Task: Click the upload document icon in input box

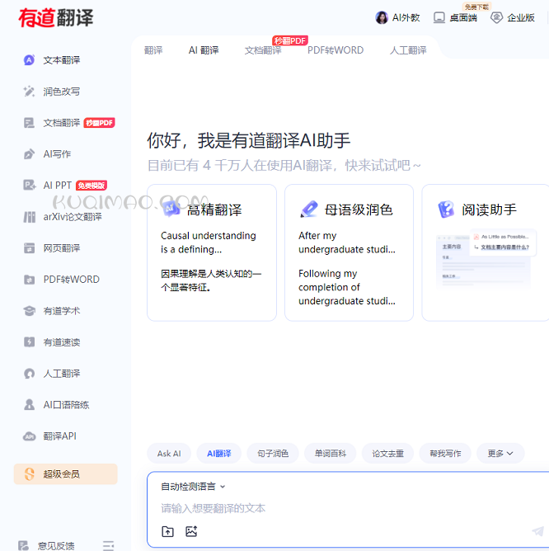Action: coord(167,531)
